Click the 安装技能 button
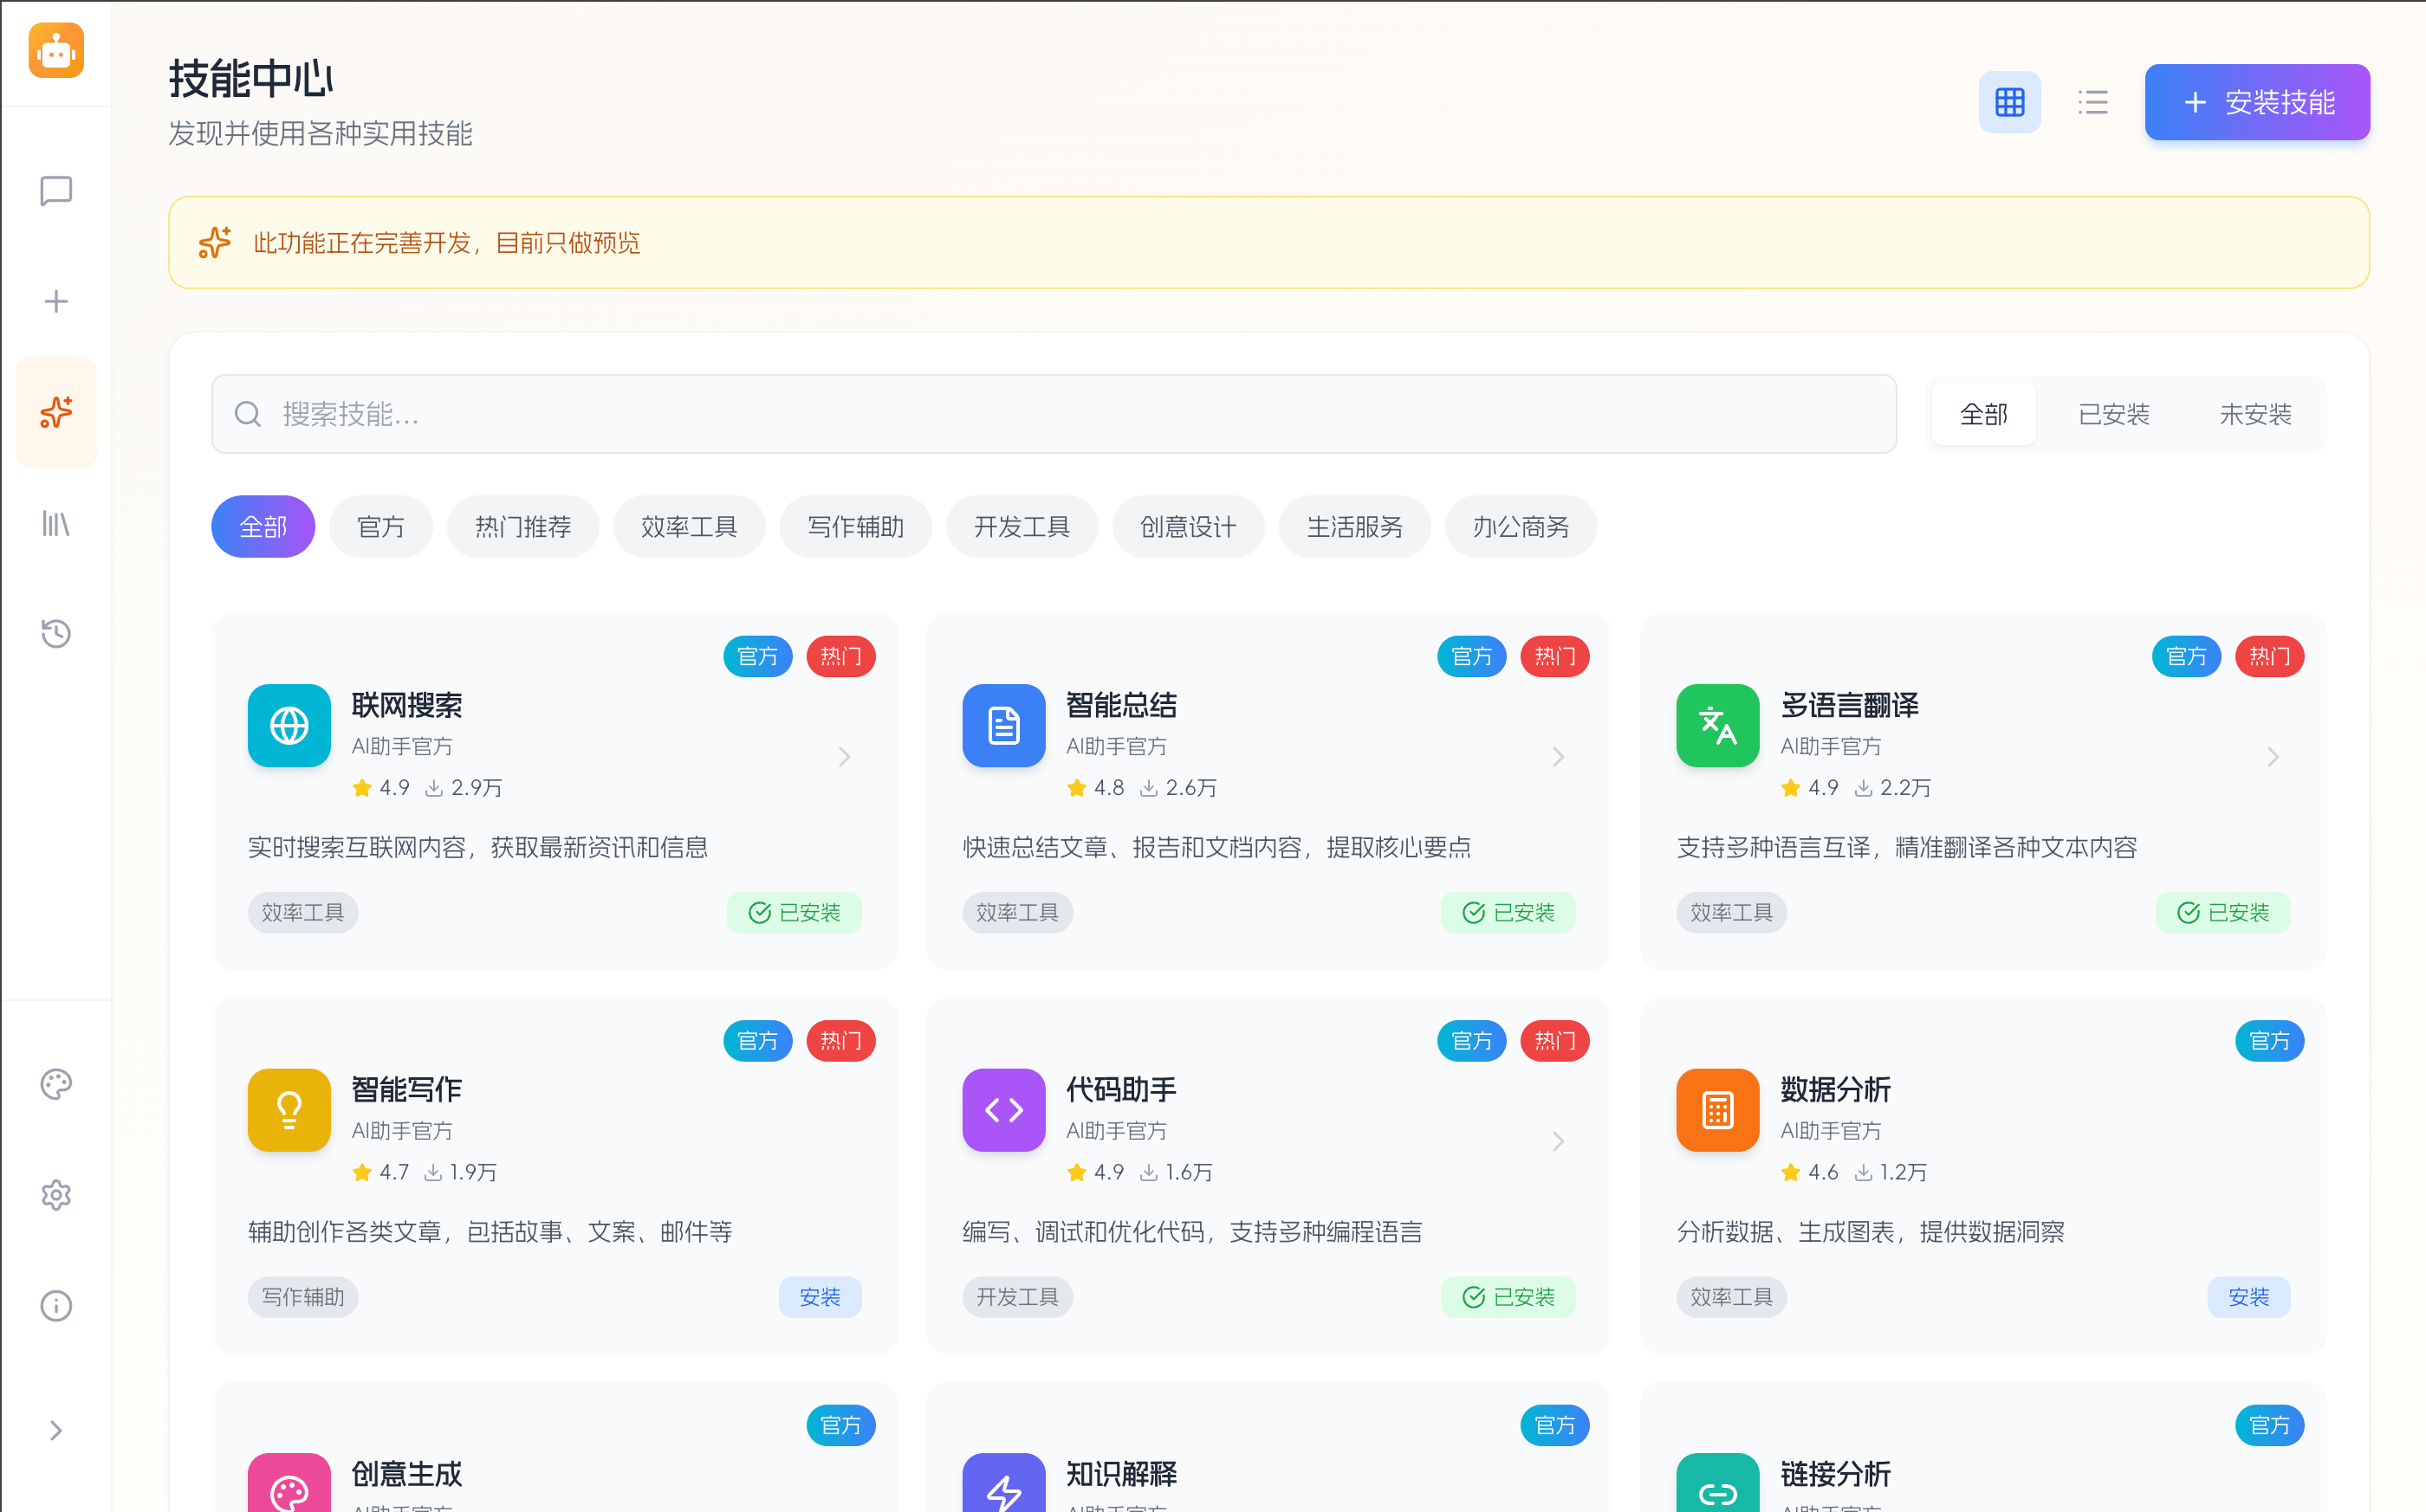 [x=2256, y=102]
